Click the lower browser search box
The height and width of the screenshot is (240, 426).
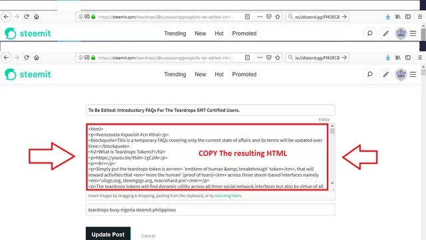click(317, 58)
